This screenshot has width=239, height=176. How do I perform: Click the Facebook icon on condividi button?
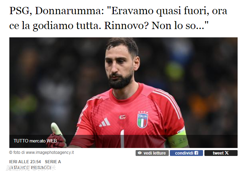(x=196, y=153)
